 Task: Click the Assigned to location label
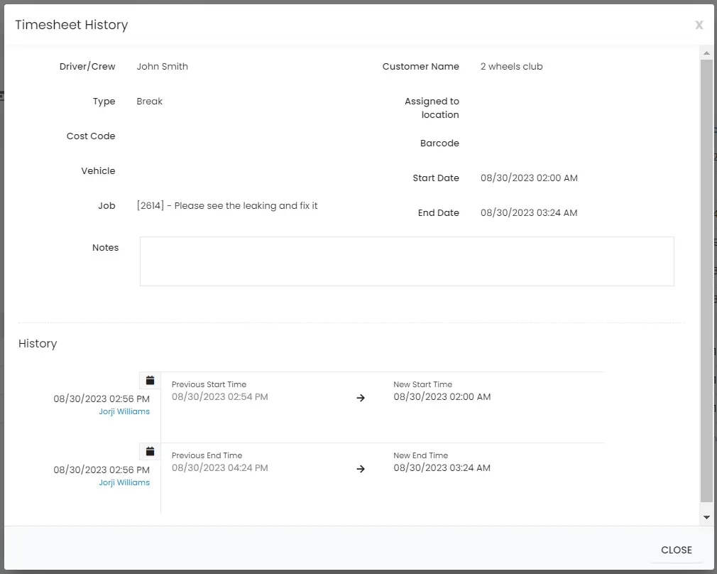coord(432,108)
